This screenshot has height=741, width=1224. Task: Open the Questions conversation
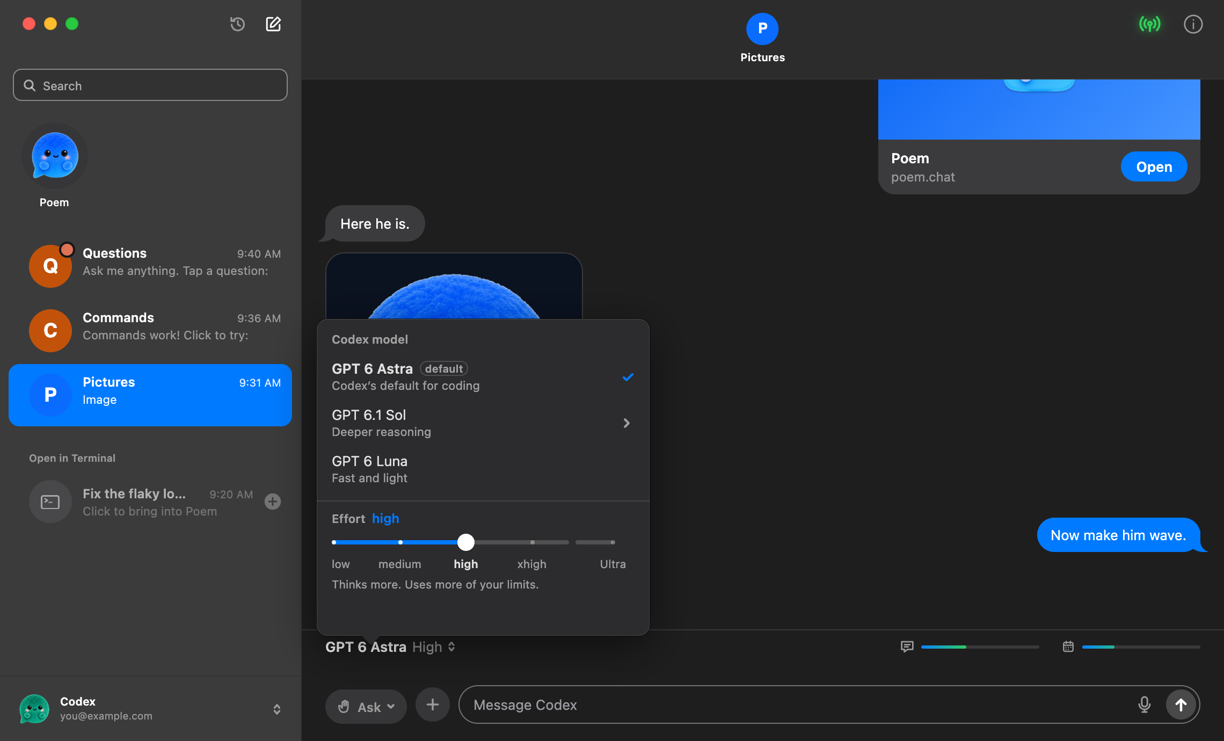[150, 266]
